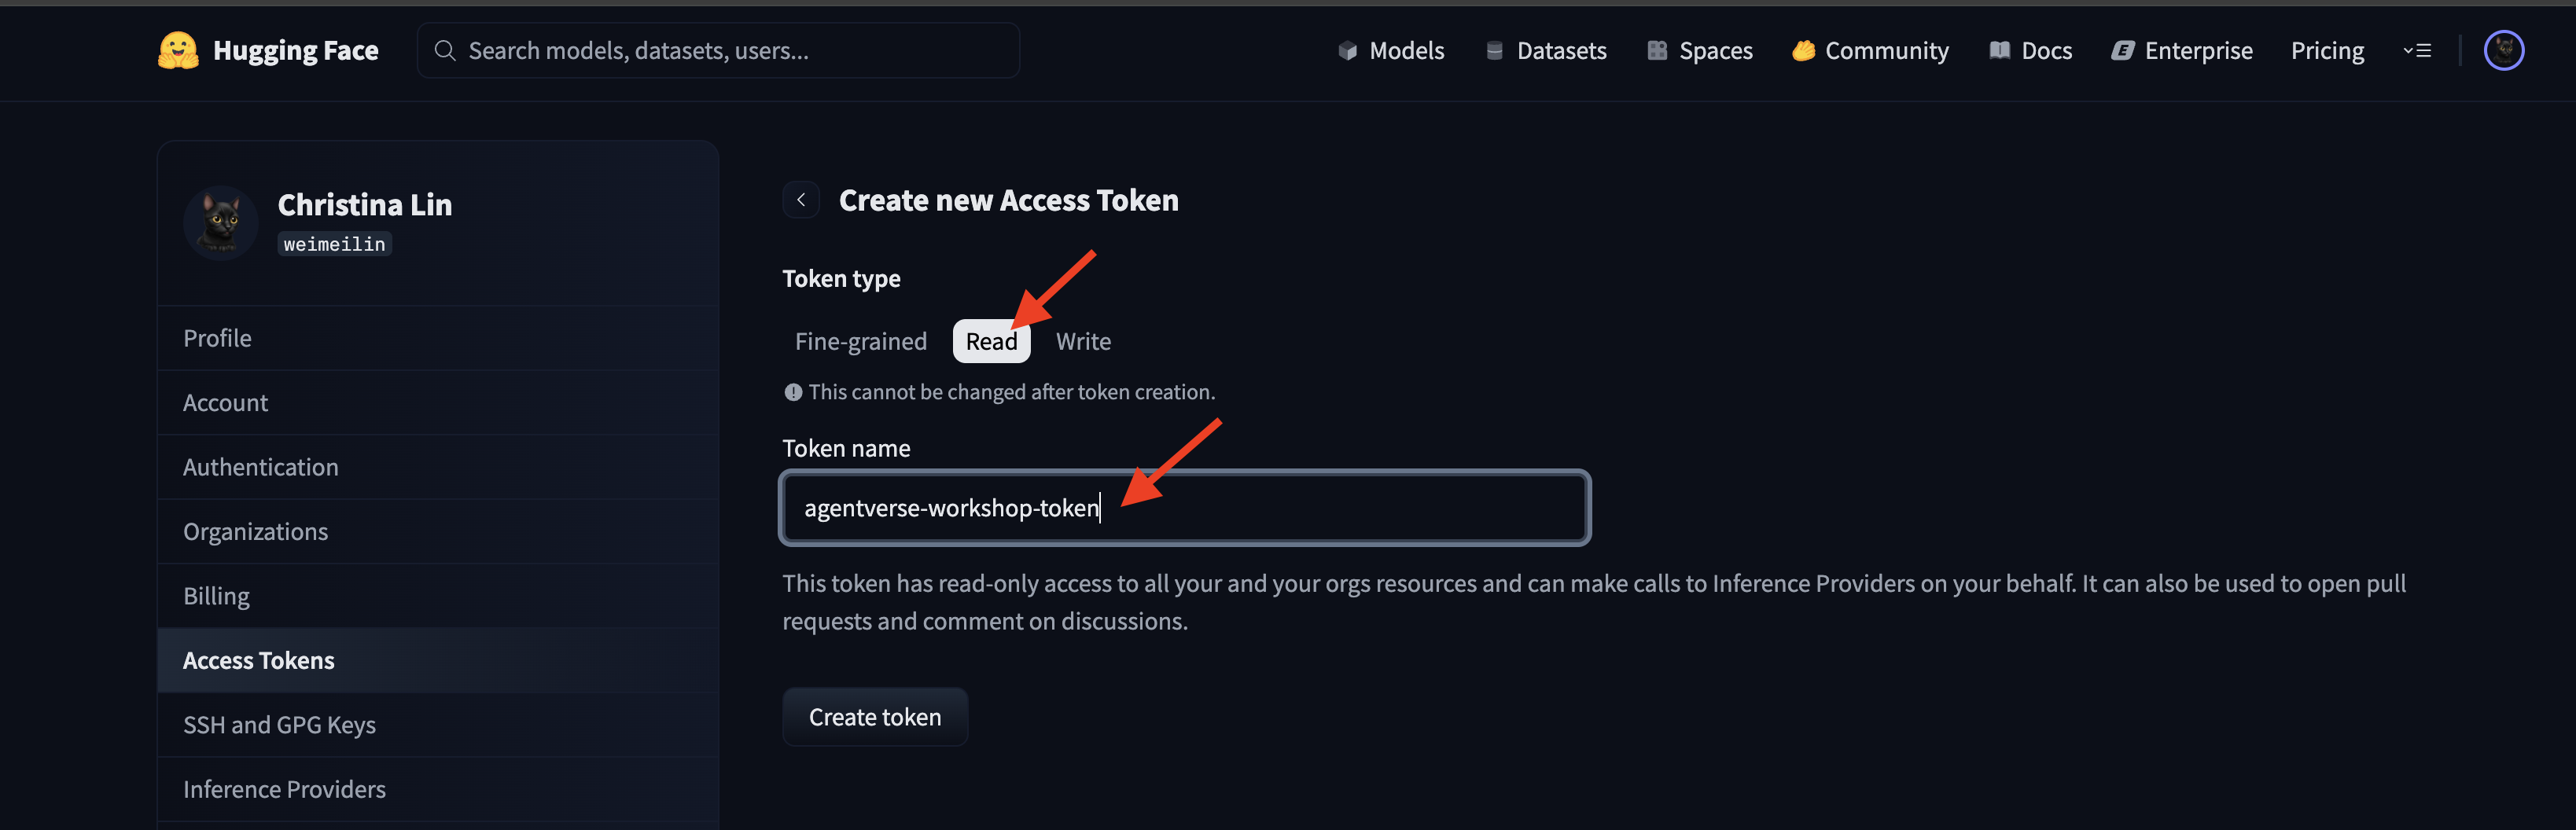Open the user avatar menu

pos(2503,50)
